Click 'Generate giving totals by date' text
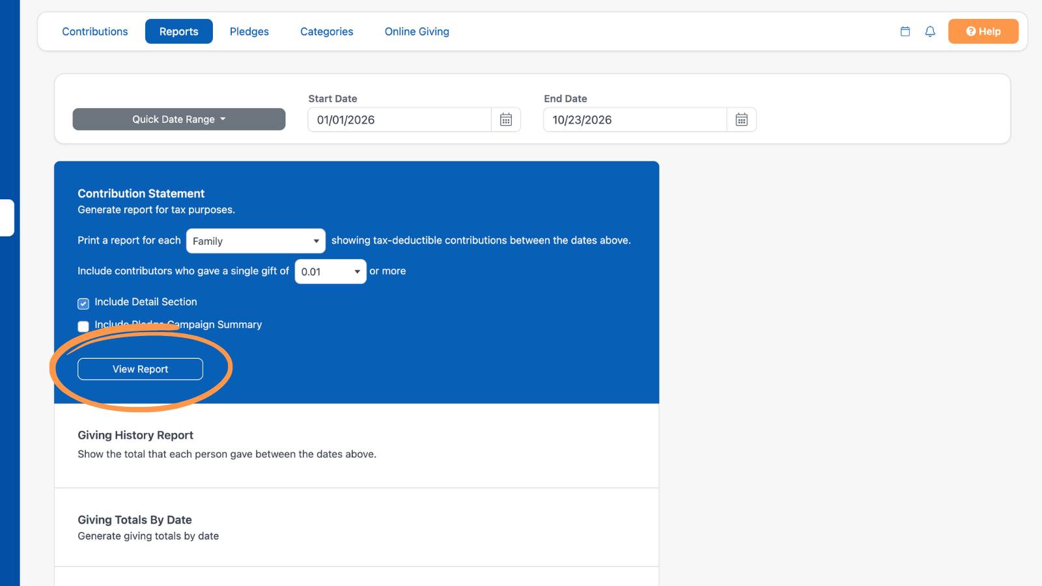The width and height of the screenshot is (1042, 586). point(148,536)
